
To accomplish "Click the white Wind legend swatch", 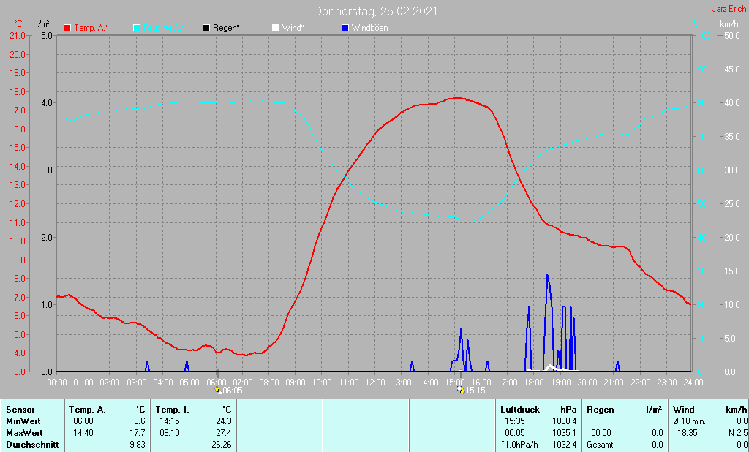I will tap(276, 29).
